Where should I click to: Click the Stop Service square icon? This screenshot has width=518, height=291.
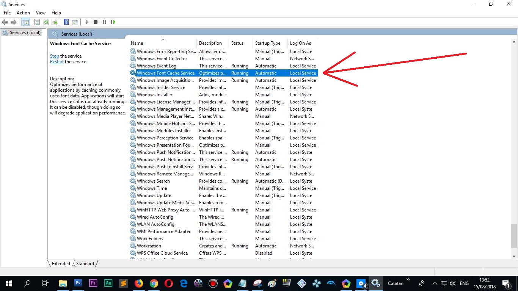[96, 22]
